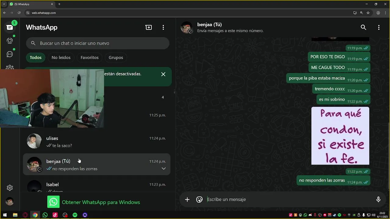390x219 pixels.
Task: Bookmark this page with star
Action: tap(368, 13)
